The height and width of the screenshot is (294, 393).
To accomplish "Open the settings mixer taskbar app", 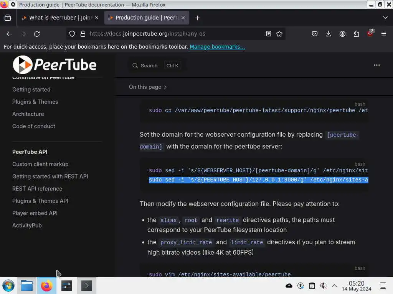I will (x=67, y=286).
